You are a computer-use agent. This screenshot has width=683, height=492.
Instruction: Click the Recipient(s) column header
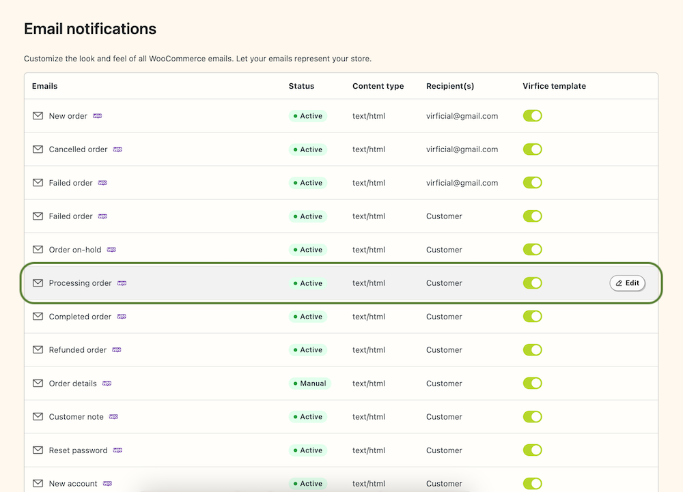click(450, 86)
